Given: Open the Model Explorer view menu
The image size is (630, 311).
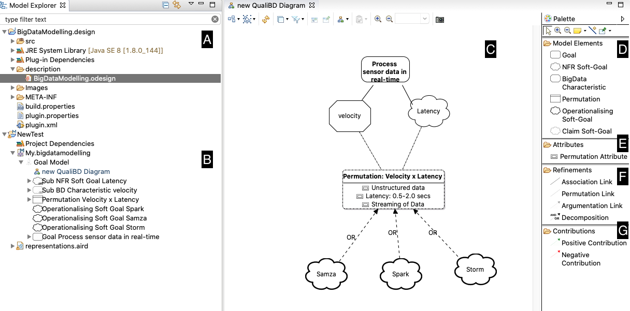Looking at the screenshot, I should pos(191,5).
